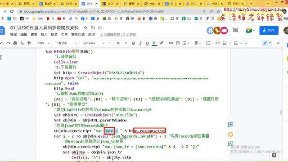Increase font size with plus button
The height and width of the screenshot is (162, 288).
tap(126, 43)
